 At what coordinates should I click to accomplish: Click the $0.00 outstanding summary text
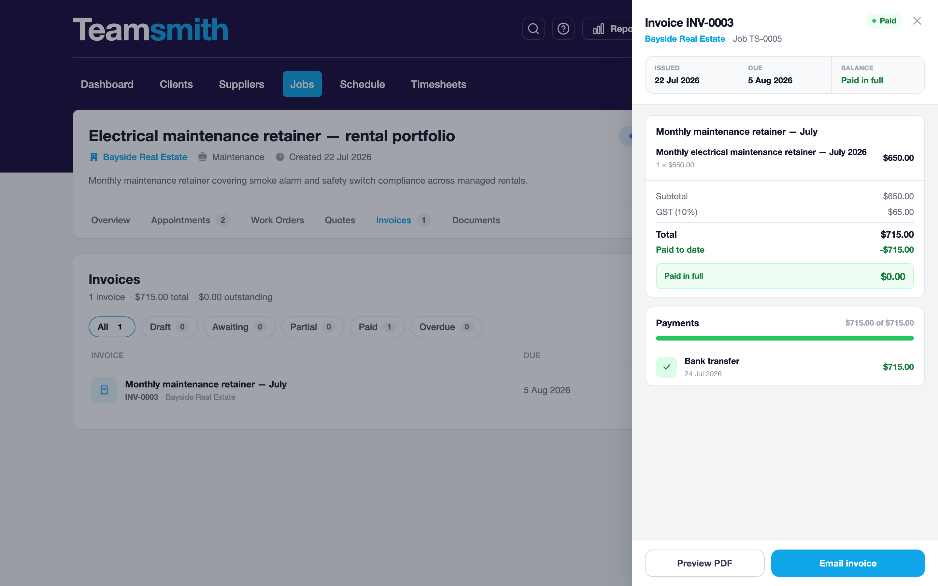tap(235, 297)
